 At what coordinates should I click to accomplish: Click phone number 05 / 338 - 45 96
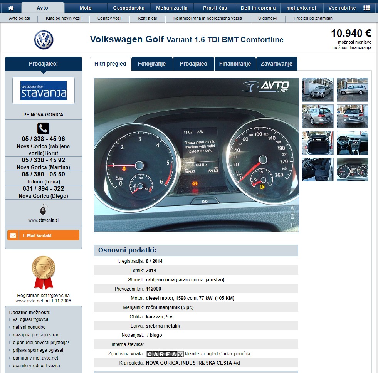(44, 139)
